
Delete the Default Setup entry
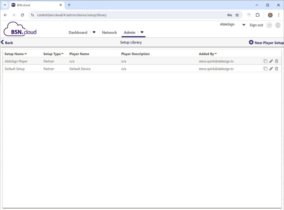[277, 69]
